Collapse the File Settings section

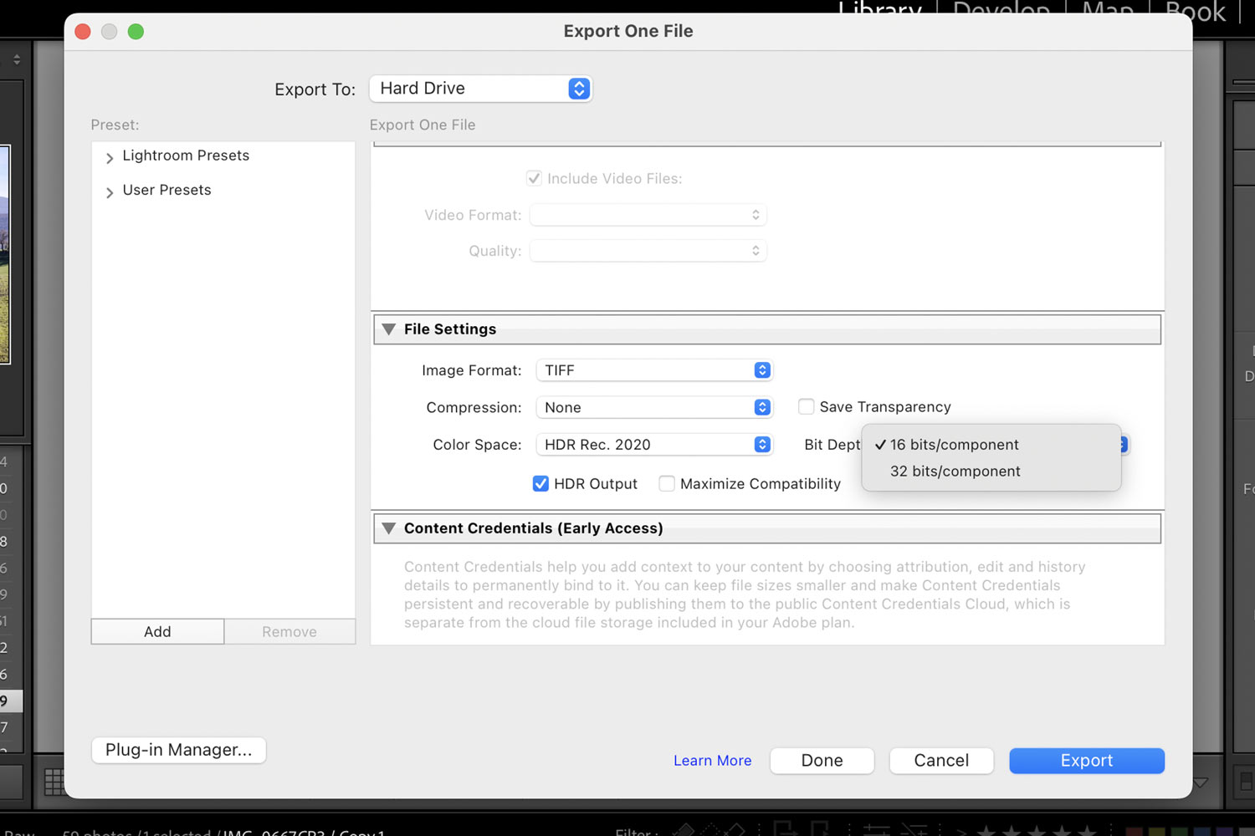[388, 329]
